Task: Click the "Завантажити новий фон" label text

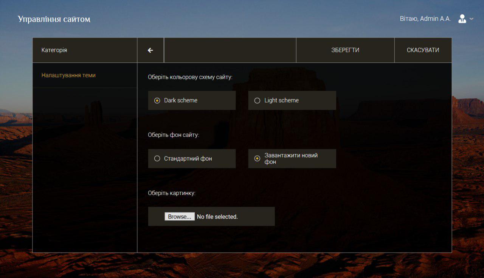Action: (291, 158)
